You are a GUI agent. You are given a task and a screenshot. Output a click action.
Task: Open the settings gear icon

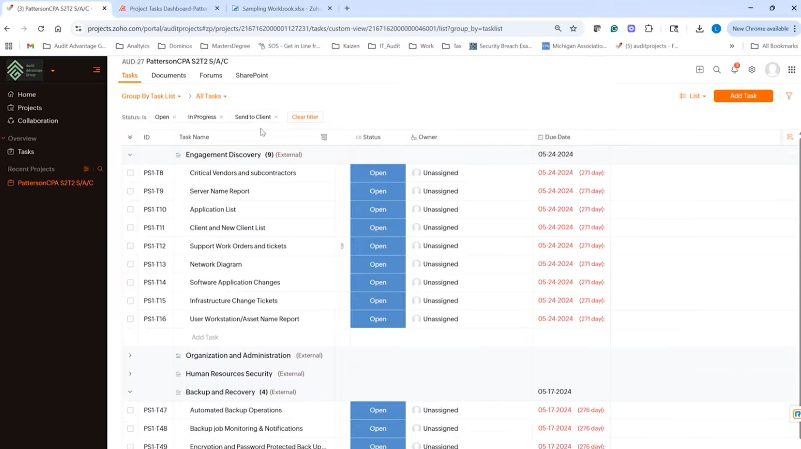tap(752, 69)
